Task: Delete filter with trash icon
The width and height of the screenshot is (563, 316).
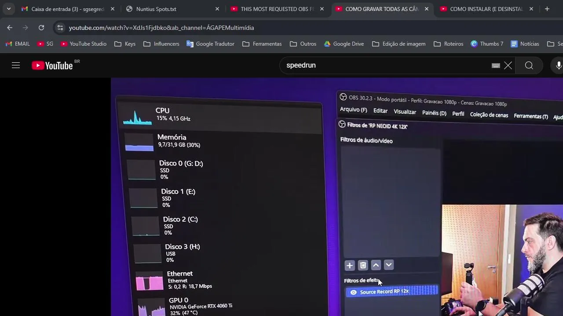Action: 363,266
